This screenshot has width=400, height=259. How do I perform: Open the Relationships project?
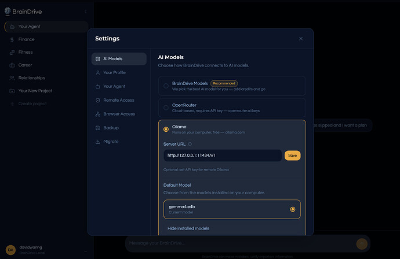pos(46,78)
